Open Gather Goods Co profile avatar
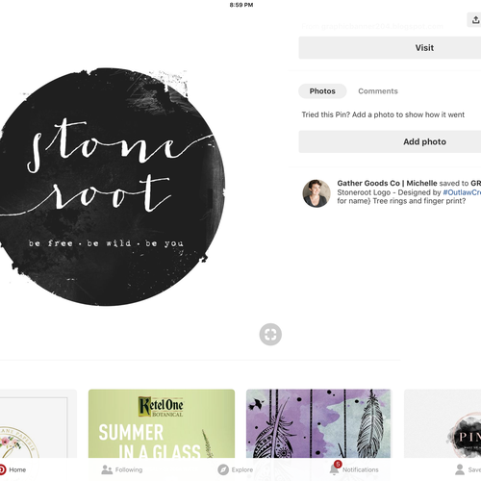Viewport: 481px width, 481px height. [x=316, y=193]
